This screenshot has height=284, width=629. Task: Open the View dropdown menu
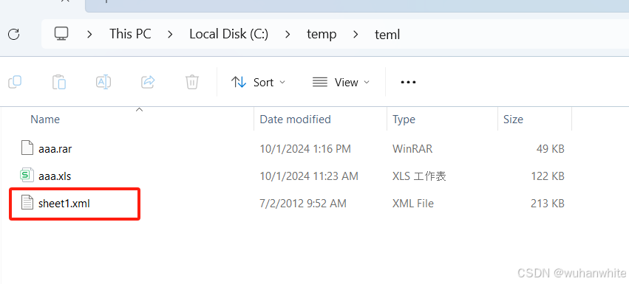tap(341, 83)
